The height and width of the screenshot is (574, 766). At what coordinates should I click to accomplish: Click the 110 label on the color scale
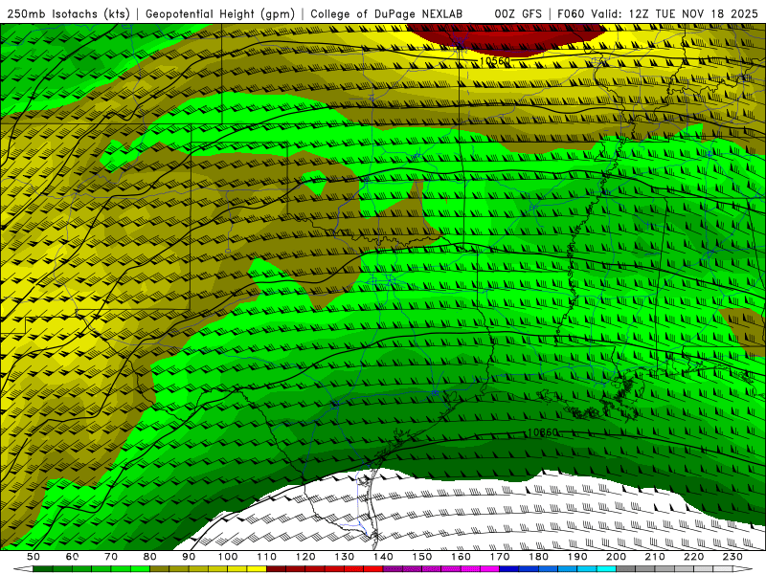coord(267,557)
